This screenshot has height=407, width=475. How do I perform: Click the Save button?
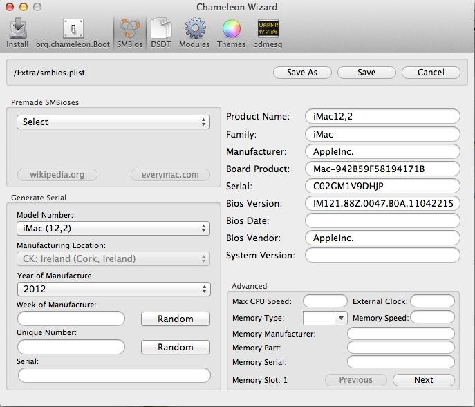coord(366,73)
